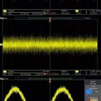Click trigger T marker on noise-waveform scope
This screenshot has height=101, width=101.
(50, 21)
